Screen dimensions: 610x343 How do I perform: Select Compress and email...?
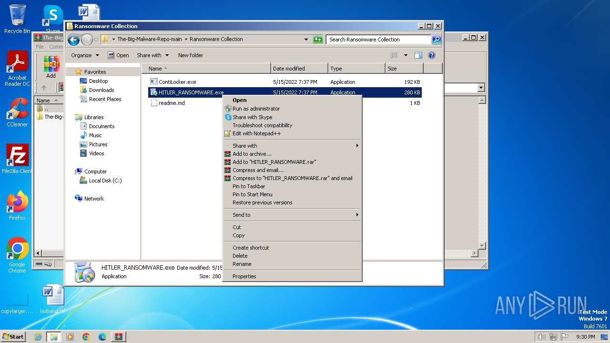click(x=292, y=170)
